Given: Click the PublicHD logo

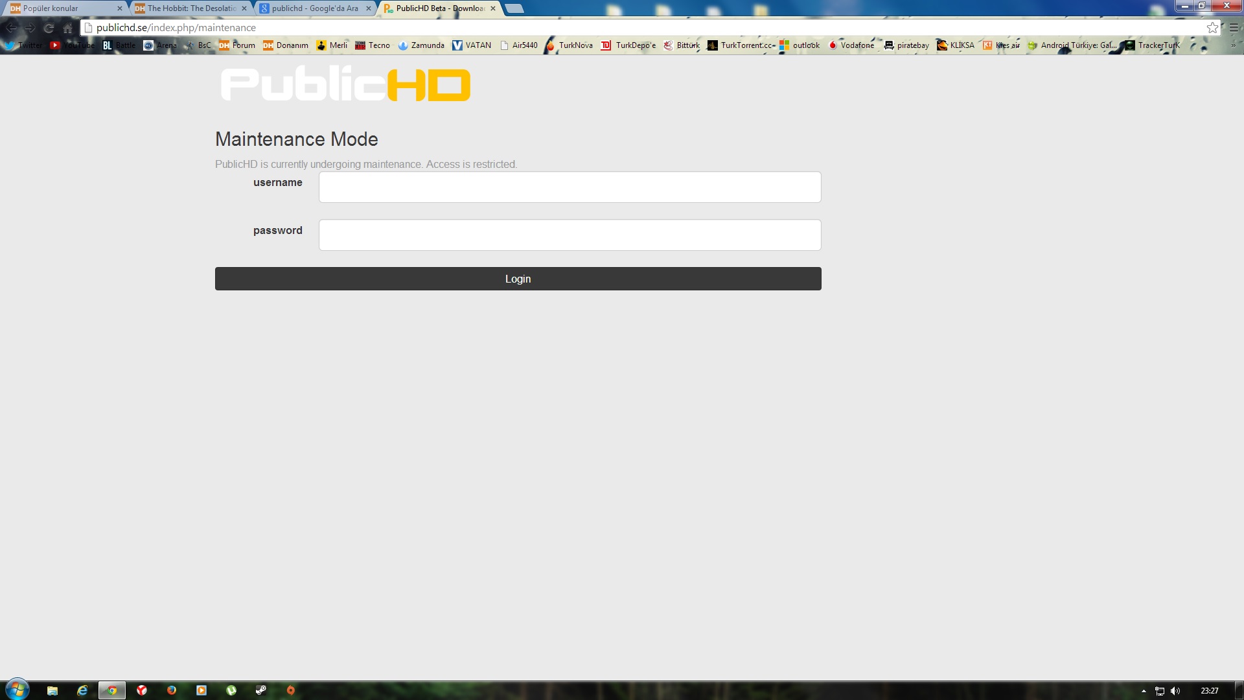Looking at the screenshot, I should (345, 84).
